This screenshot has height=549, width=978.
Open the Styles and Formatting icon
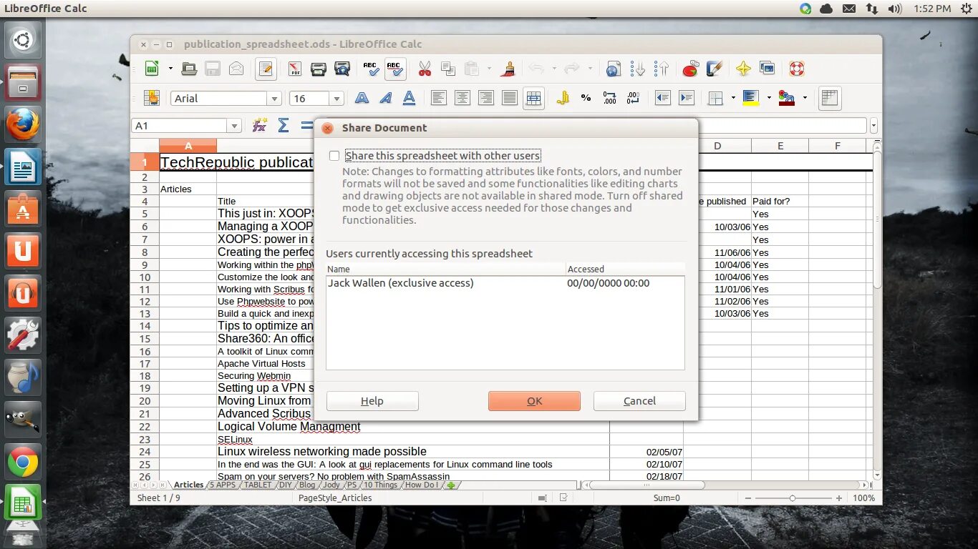point(152,98)
